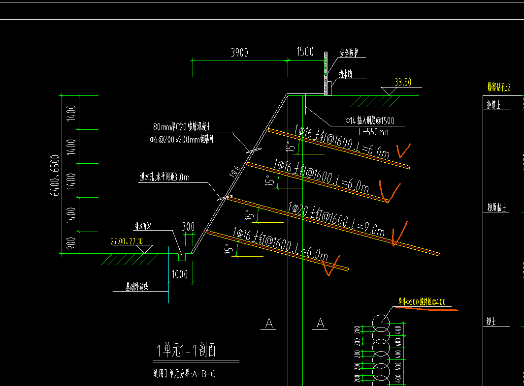Select the vertical 6400、6500 overall dimension
Image resolution: width=524 pixels, height=386 pixels.
coord(55,175)
